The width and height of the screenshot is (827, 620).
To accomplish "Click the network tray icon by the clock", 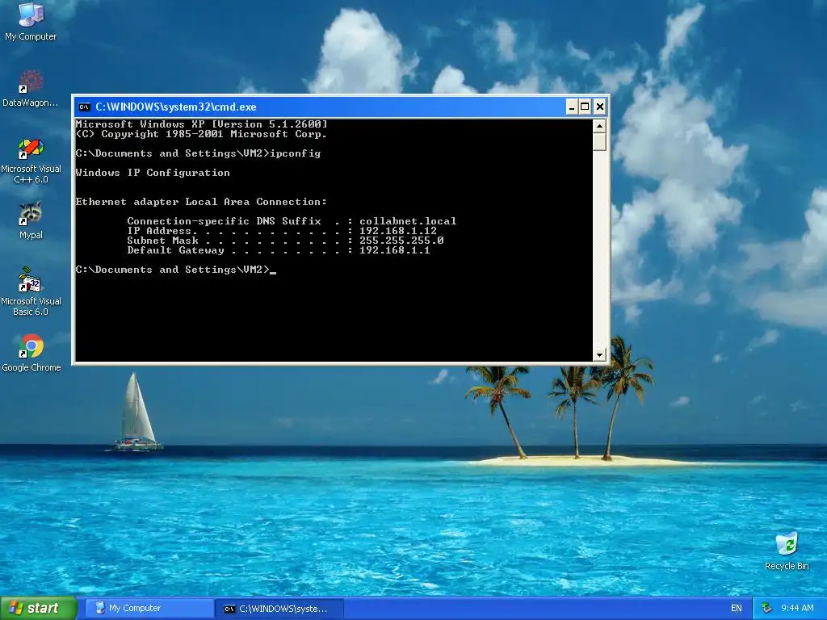I will click(767, 609).
